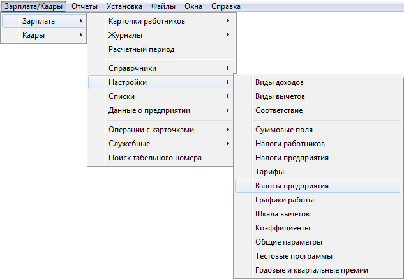
Task: Select Расчетный период menu item
Action: coord(161,49)
